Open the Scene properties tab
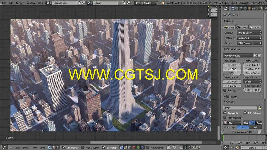The height and width of the screenshot is (150, 267). 241,8
